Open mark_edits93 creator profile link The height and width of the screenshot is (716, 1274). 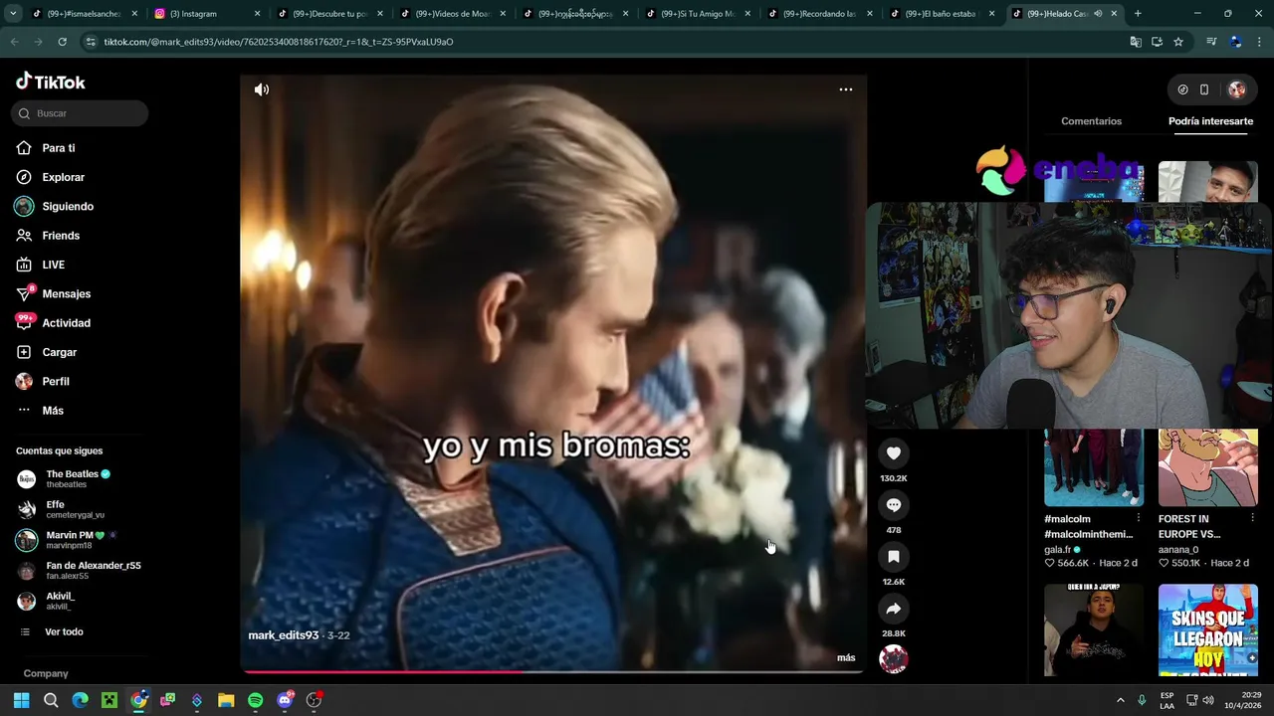(284, 635)
